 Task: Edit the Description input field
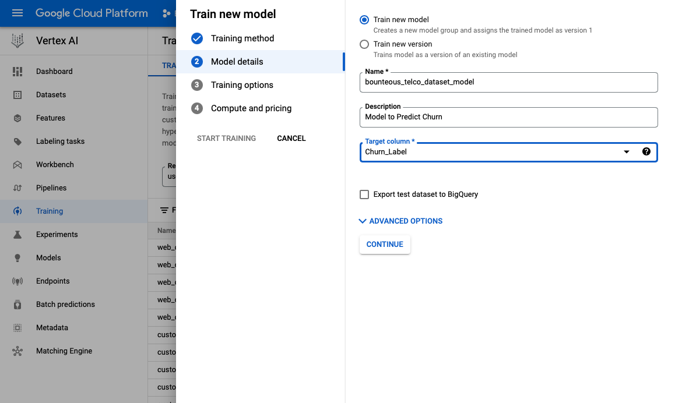508,117
